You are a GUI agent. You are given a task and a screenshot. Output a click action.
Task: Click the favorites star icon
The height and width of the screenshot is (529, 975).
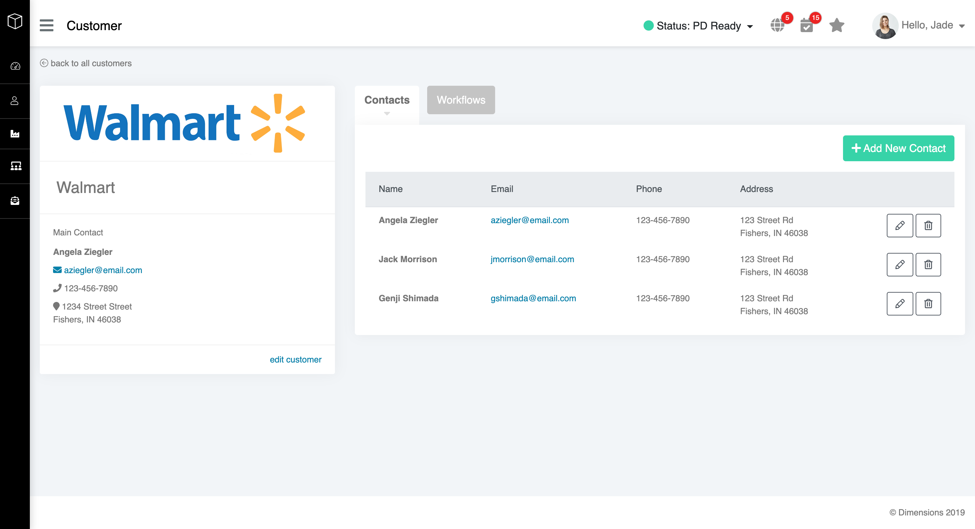tap(836, 25)
